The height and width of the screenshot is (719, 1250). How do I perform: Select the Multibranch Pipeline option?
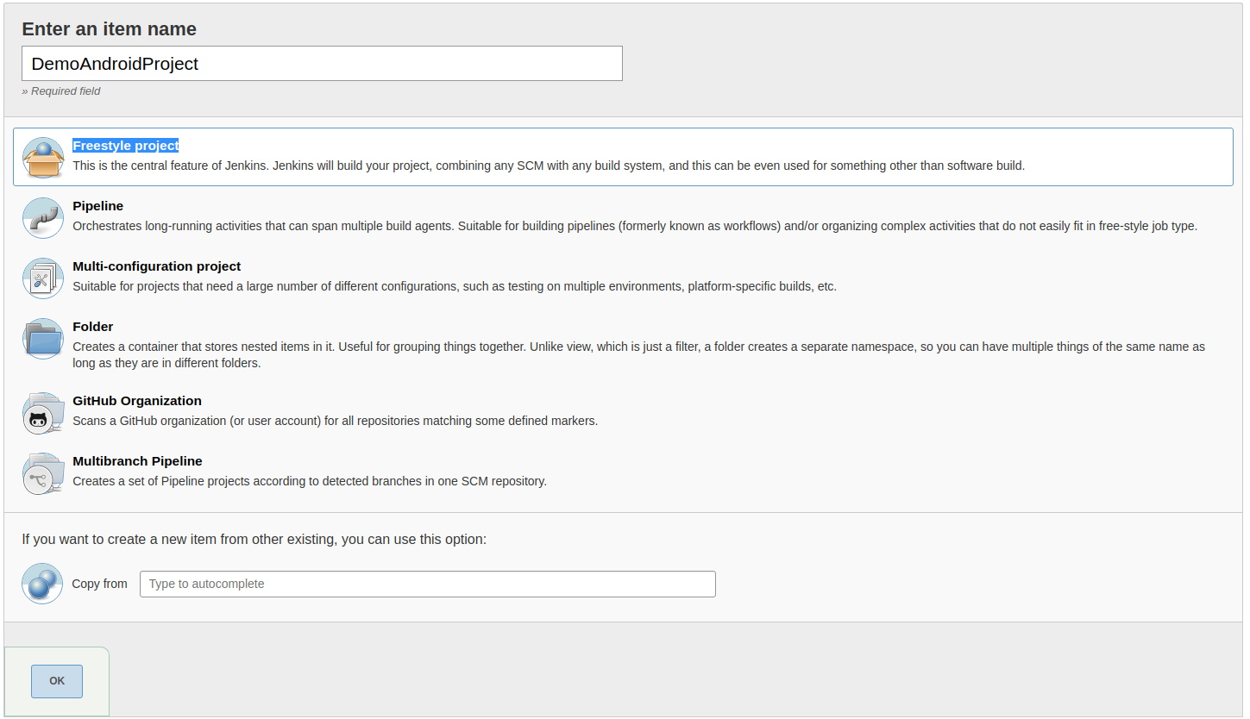137,461
